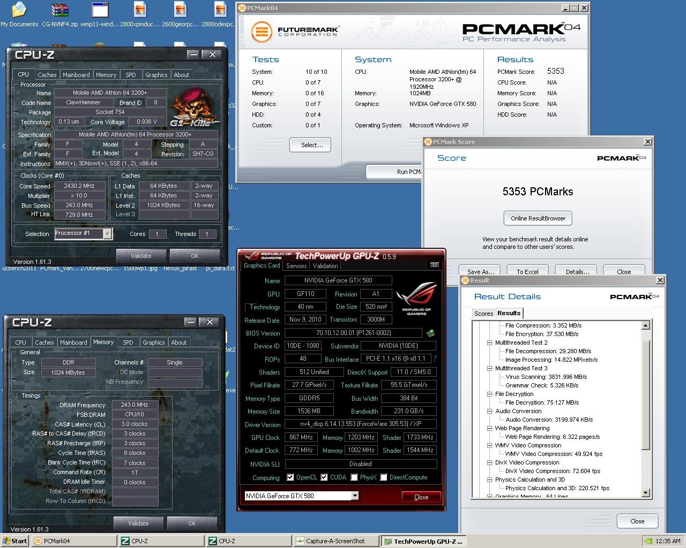Open the GPU selection dropdown in GPU-Z
This screenshot has width=686, height=548.
click(x=355, y=496)
